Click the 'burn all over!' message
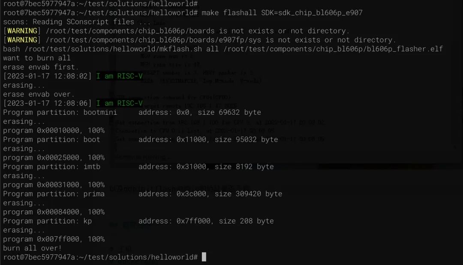Image resolution: width=463 pixels, height=265 pixels. 32,248
